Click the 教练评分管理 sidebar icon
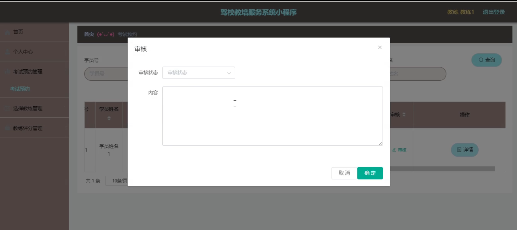The height and width of the screenshot is (230, 517). pyautogui.click(x=7, y=128)
